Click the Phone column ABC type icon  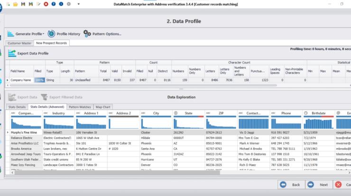(273, 113)
